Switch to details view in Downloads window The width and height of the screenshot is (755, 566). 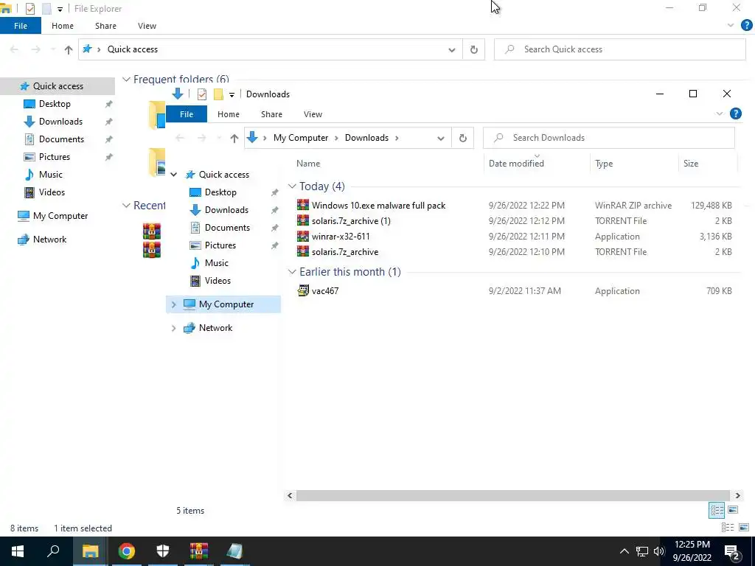click(717, 510)
